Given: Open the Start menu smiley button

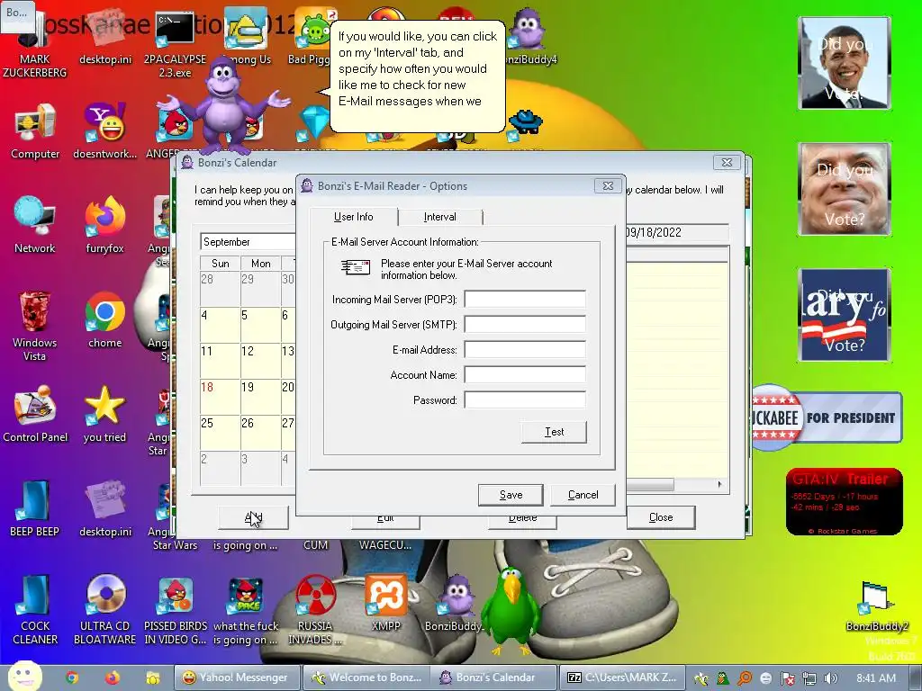Looking at the screenshot, I should point(25,676).
